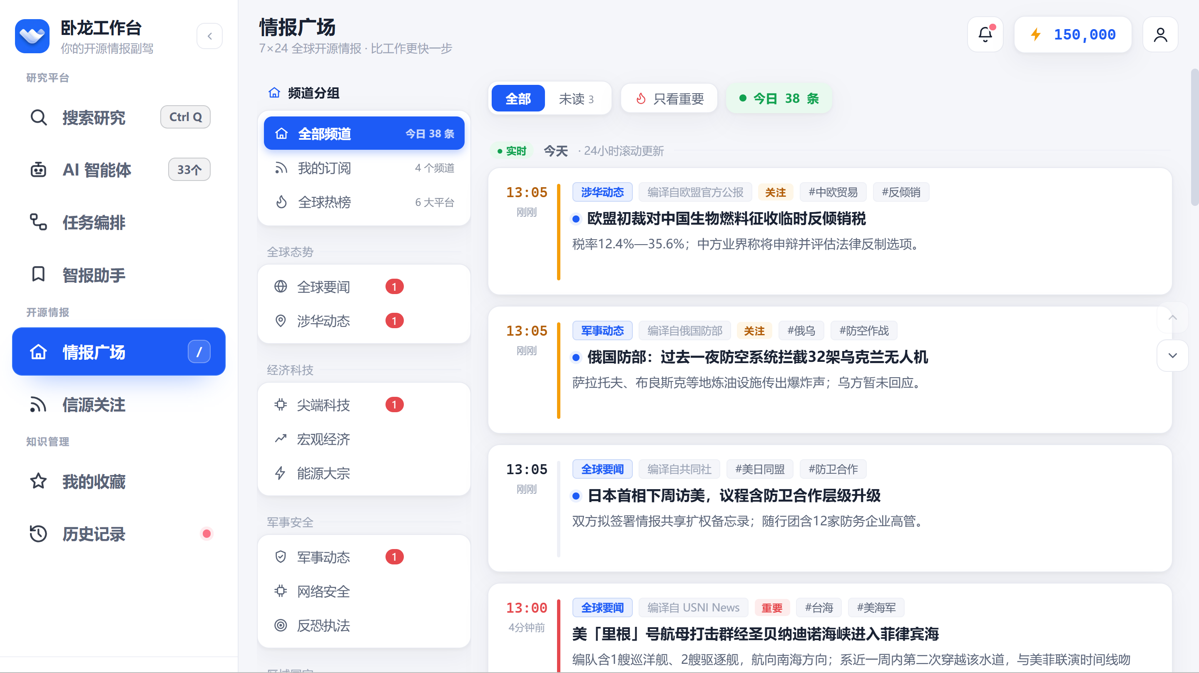Open 信源关注 in the sidebar
Screen dimensions: 1199x673
coord(119,404)
